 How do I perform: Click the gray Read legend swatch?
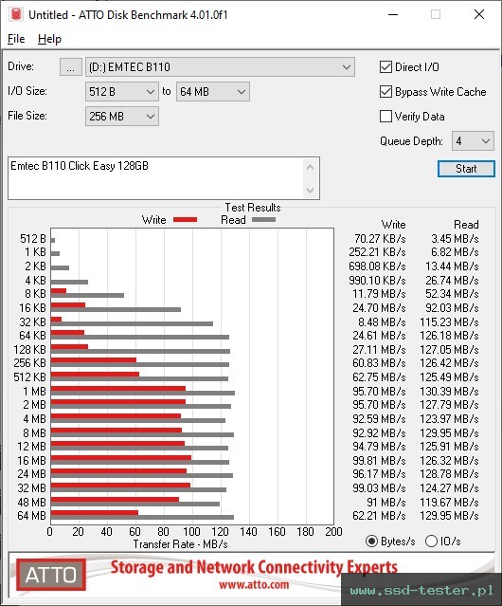click(263, 219)
